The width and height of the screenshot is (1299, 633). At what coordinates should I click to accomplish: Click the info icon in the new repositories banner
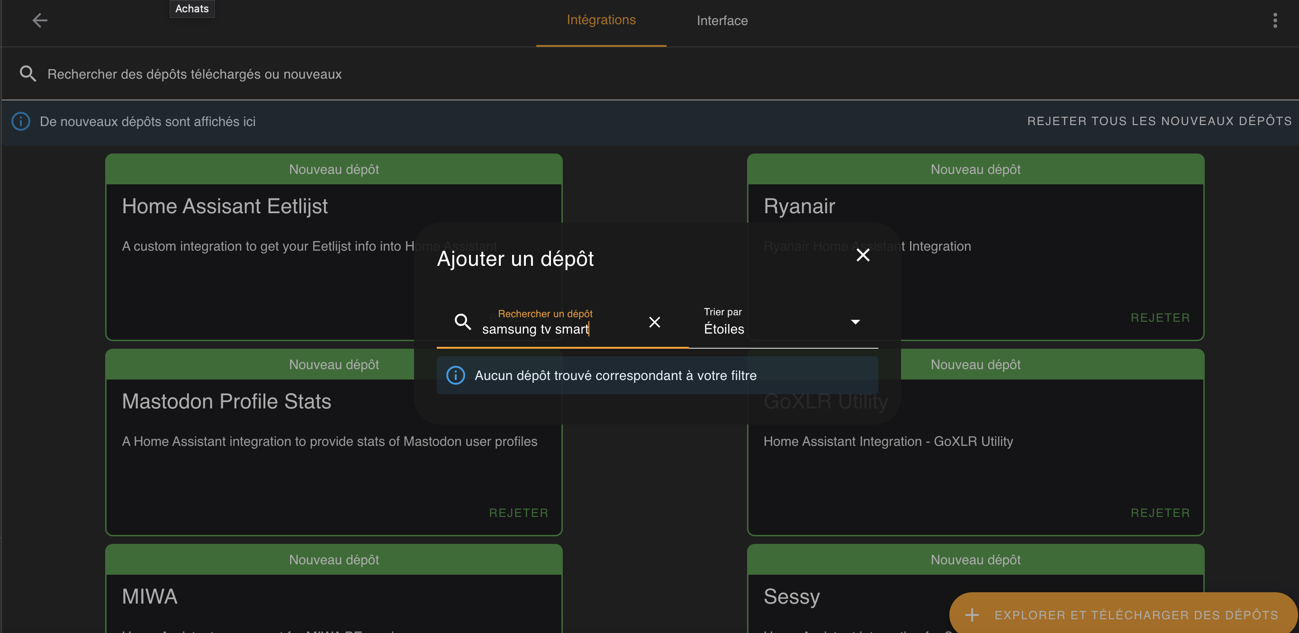click(21, 121)
